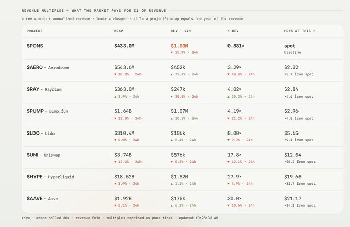This screenshot has width=350, height=227.
Task: Click the $3.74B Uniswap mcap
Action: [x=123, y=155]
